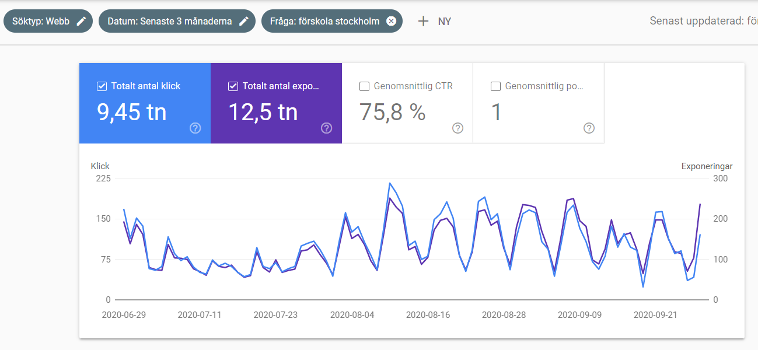Viewport: 758px width, 350px height.
Task: Click the pencil icon on the Datum filter
Action: pos(244,21)
